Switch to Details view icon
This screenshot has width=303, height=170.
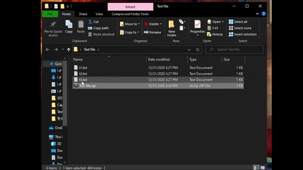point(255,168)
